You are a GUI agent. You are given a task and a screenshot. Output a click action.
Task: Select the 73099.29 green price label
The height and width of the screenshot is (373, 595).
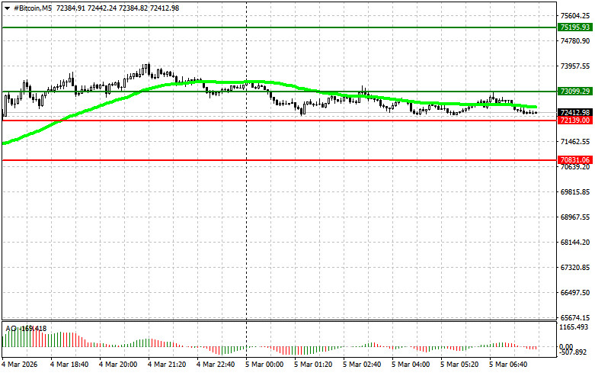coord(575,92)
